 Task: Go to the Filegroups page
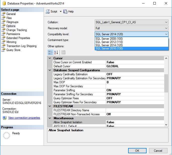coord(12,22)
